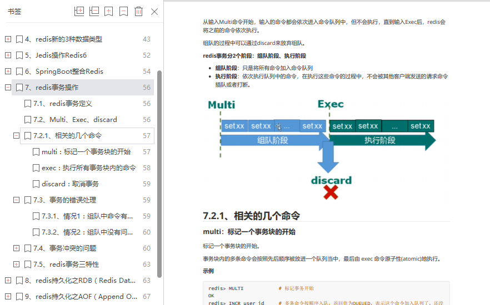Open bookmark 8、redis持久化之RDB

[81, 281]
